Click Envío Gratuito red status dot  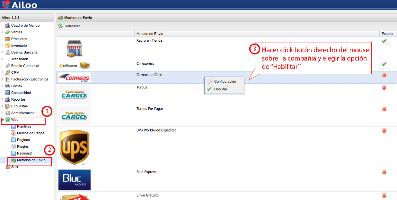tap(384, 196)
